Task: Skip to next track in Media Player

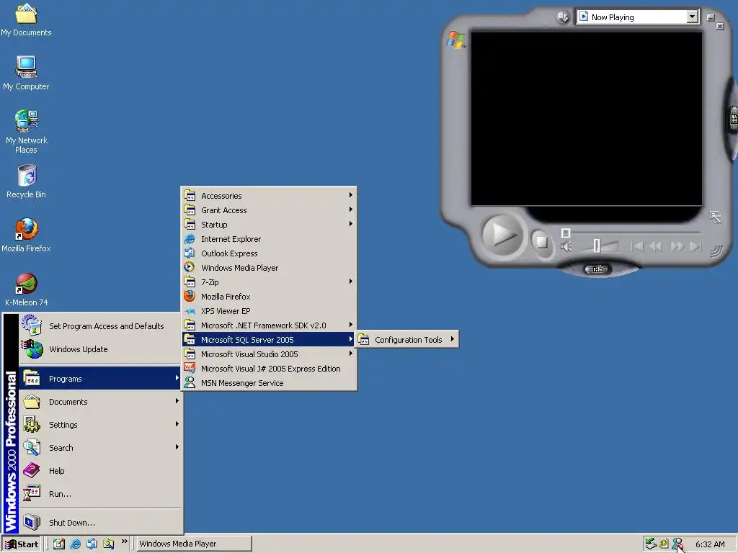Action: 695,246
